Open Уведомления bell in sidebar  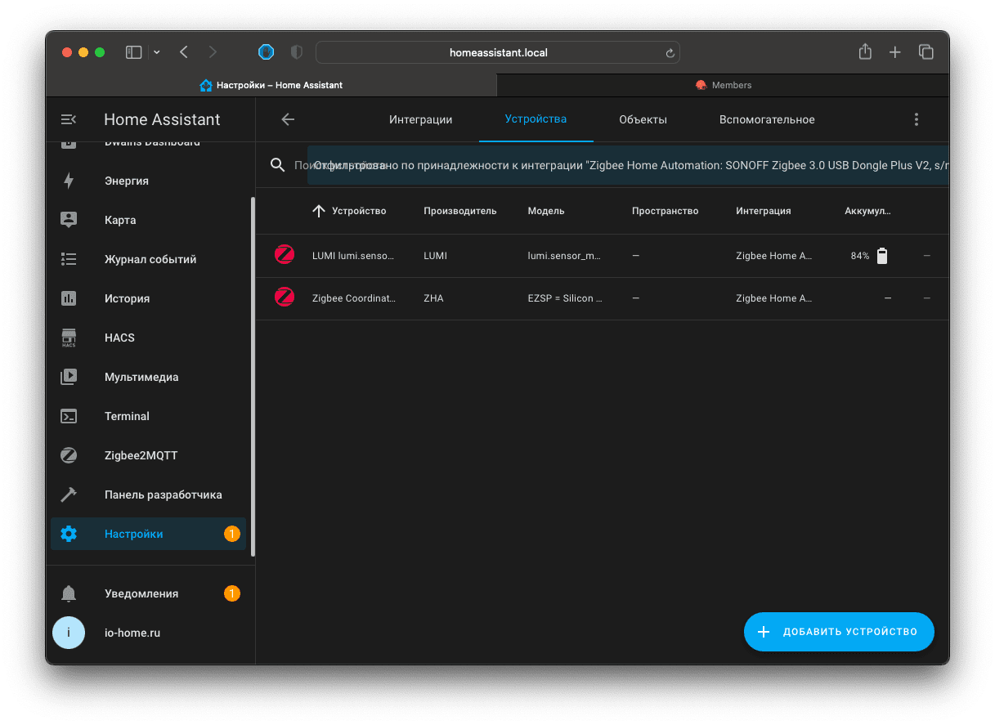click(x=141, y=593)
